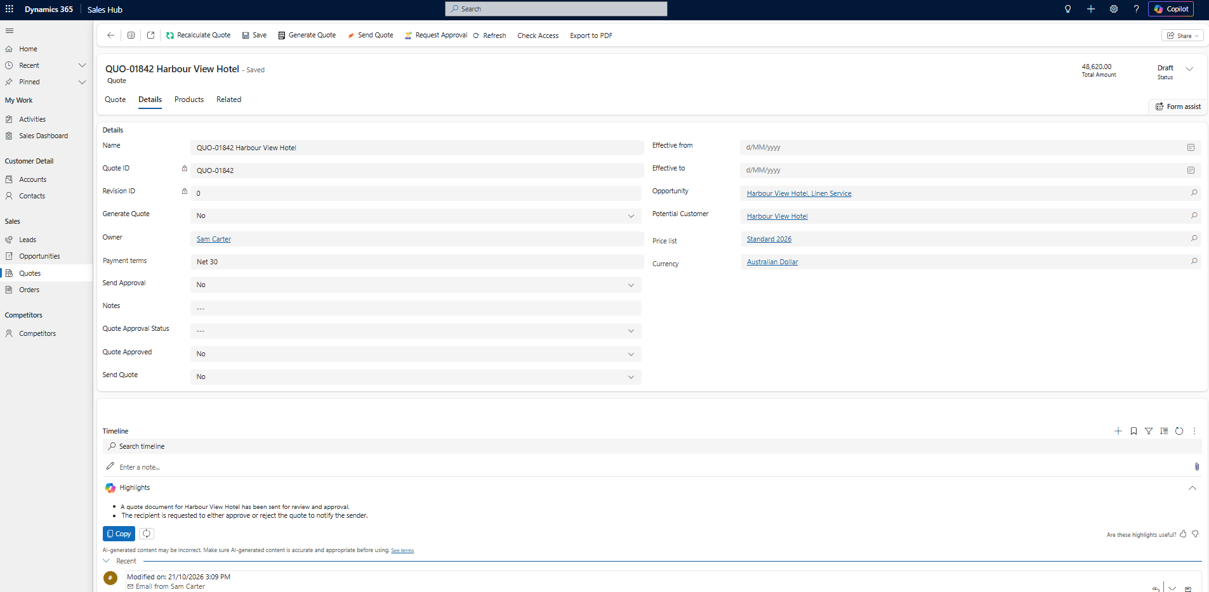Open the Sam Carter owner link
The image size is (1209, 592).
point(214,239)
